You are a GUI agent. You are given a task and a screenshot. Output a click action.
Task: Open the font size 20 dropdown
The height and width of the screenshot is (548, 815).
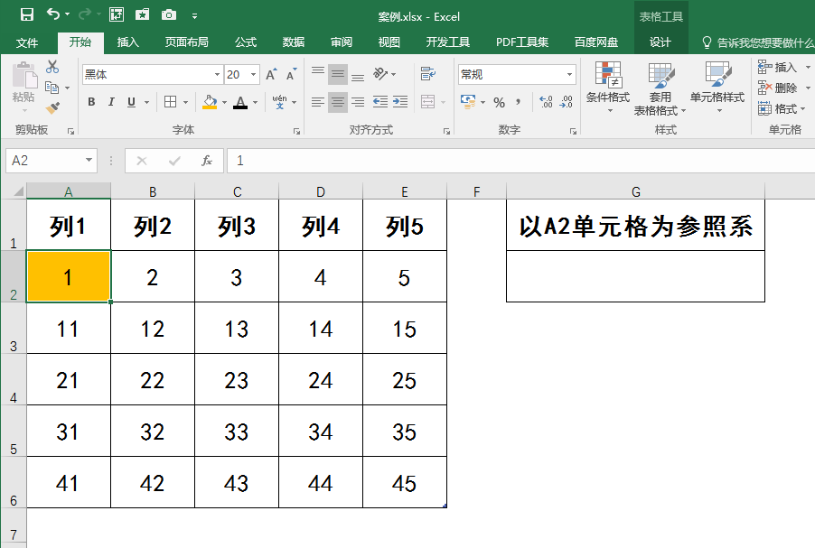point(254,75)
